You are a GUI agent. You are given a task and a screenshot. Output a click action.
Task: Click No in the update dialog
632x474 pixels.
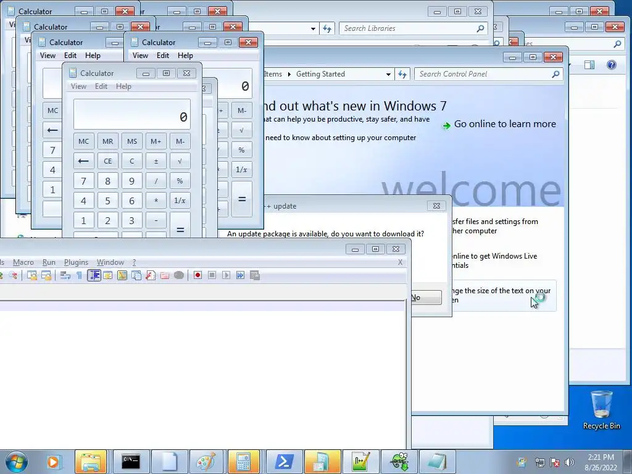coord(426,297)
